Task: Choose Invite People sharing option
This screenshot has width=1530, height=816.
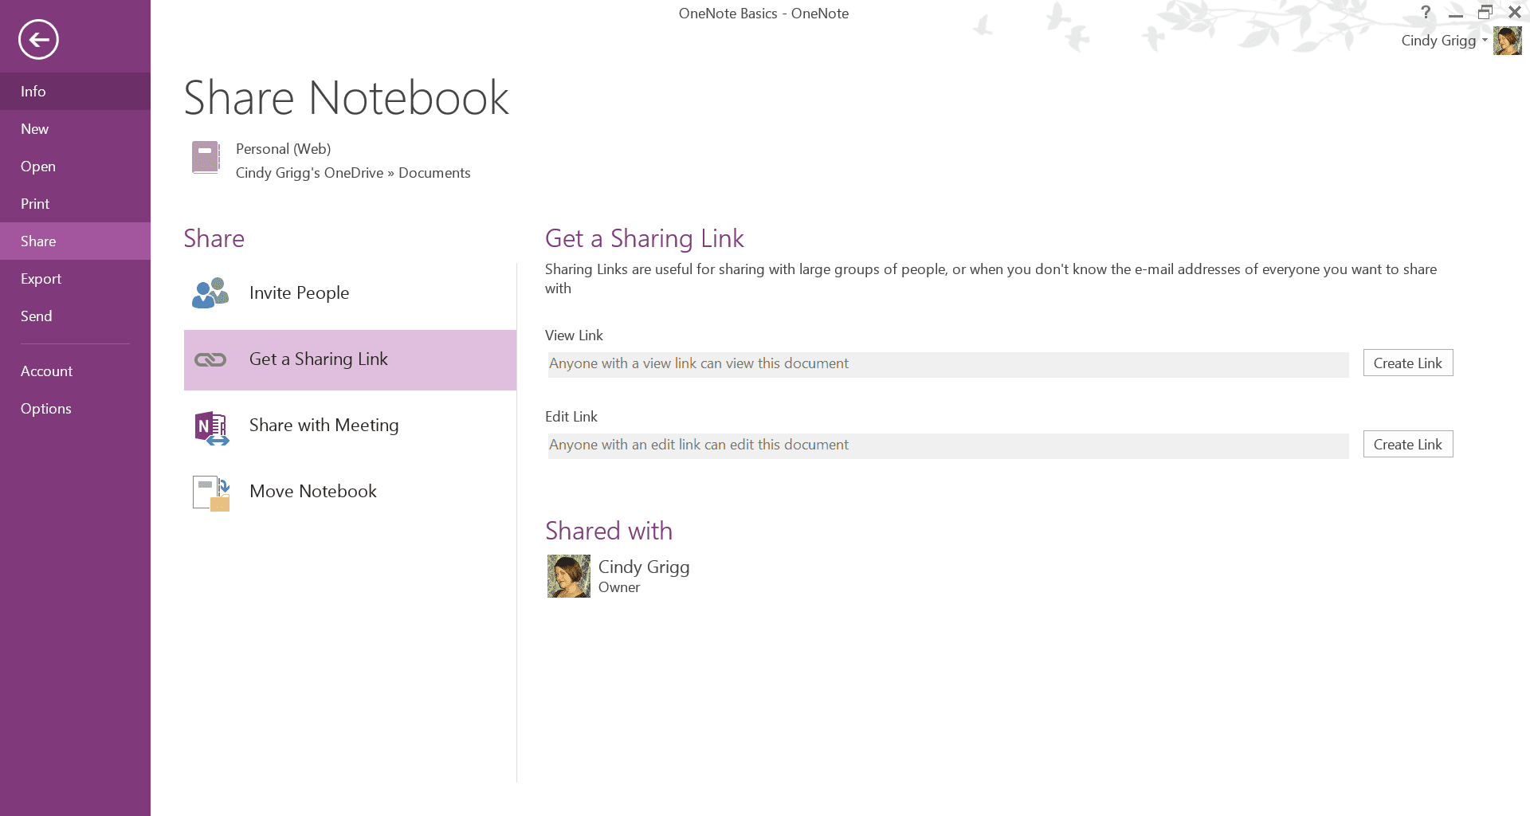Action: [350, 293]
